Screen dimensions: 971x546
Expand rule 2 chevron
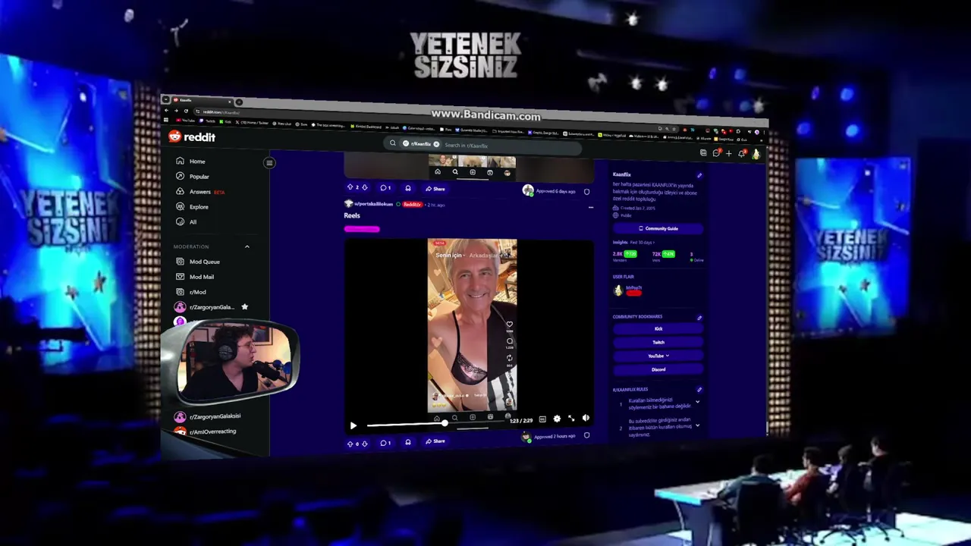[697, 425]
